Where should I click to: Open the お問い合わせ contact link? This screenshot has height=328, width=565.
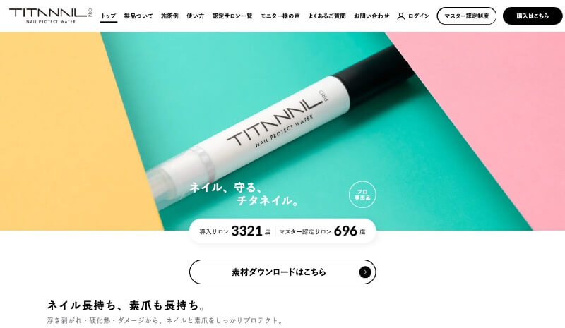[371, 16]
